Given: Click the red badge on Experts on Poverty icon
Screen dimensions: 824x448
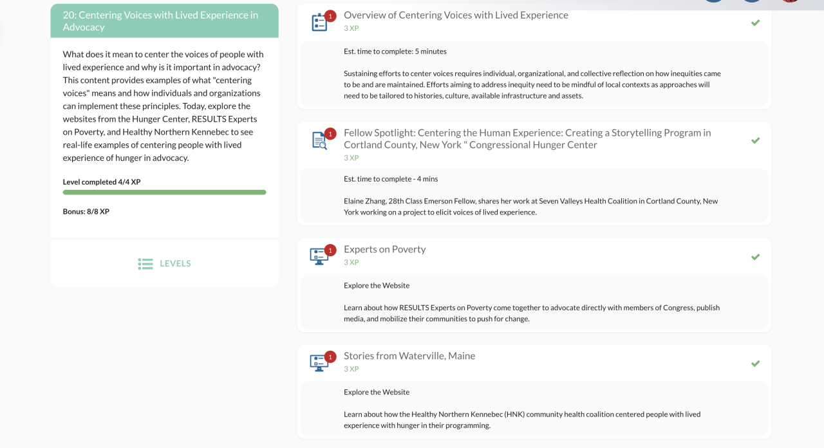Looking at the screenshot, I should pos(330,250).
